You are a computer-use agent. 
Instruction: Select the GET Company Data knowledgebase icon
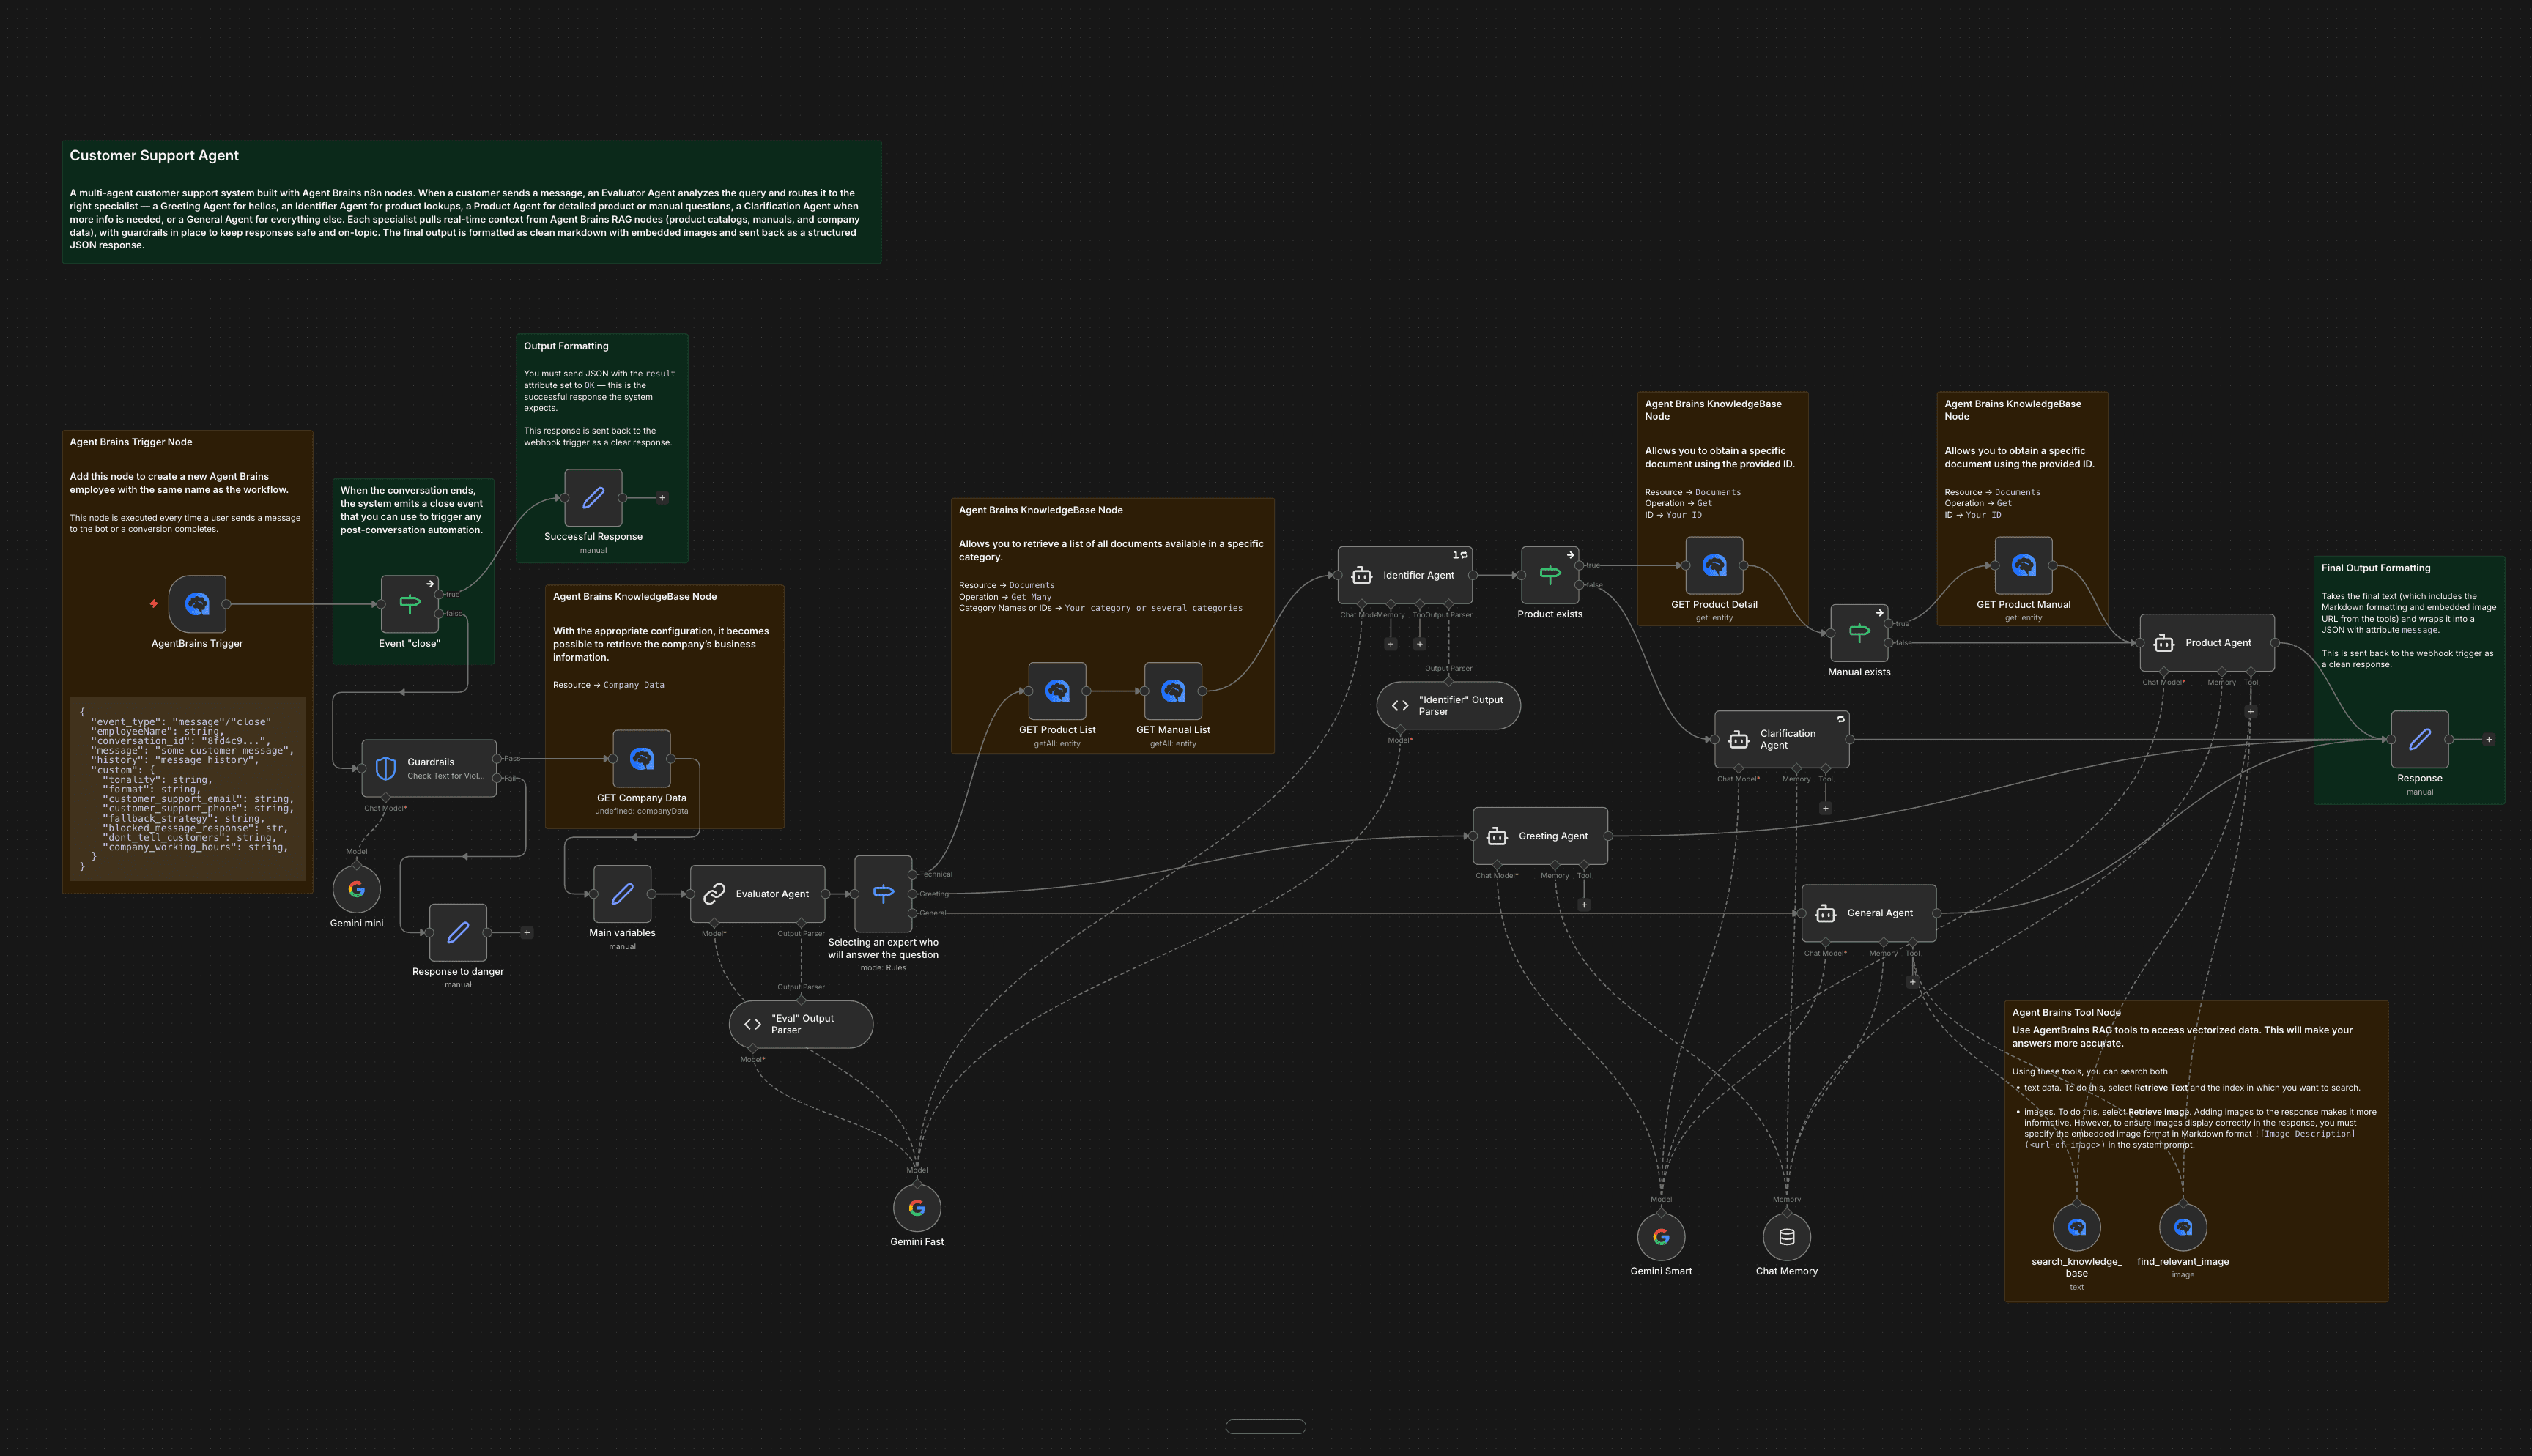click(x=641, y=758)
